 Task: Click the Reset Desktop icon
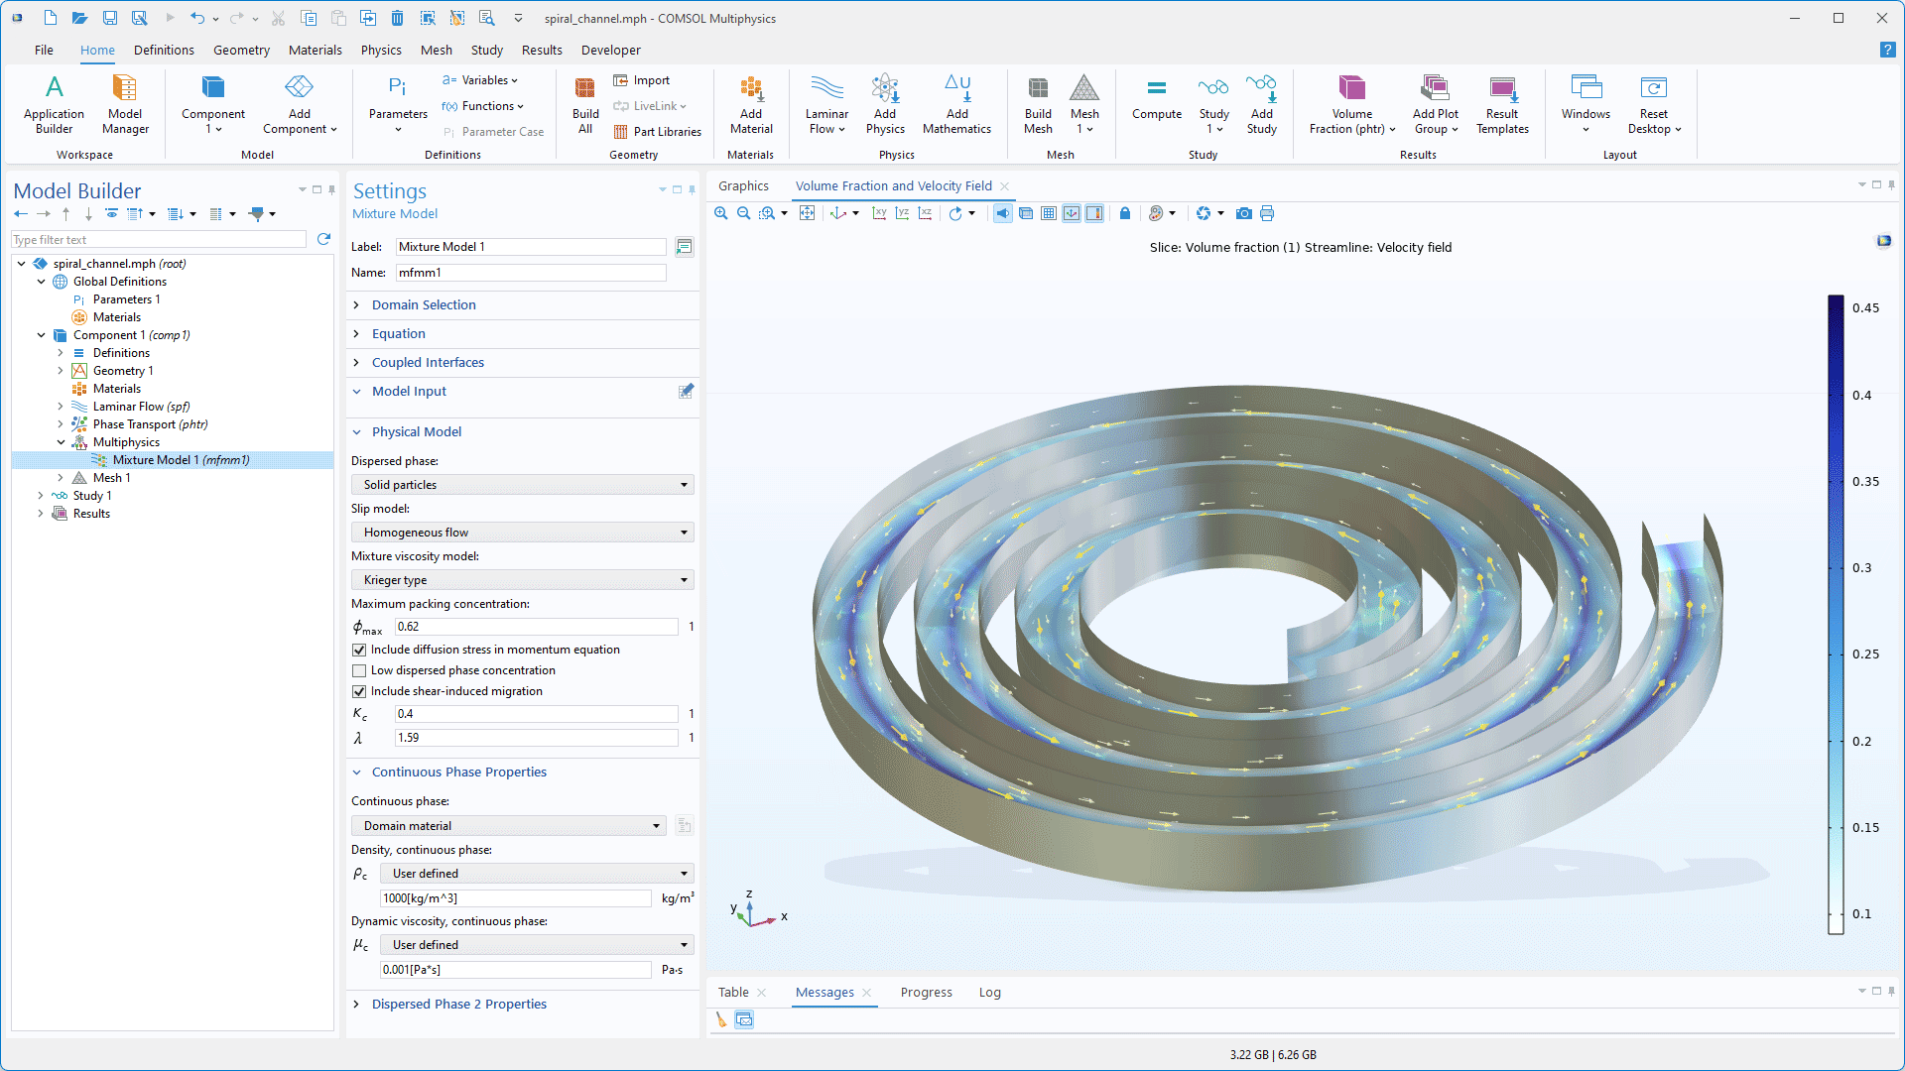tap(1654, 103)
